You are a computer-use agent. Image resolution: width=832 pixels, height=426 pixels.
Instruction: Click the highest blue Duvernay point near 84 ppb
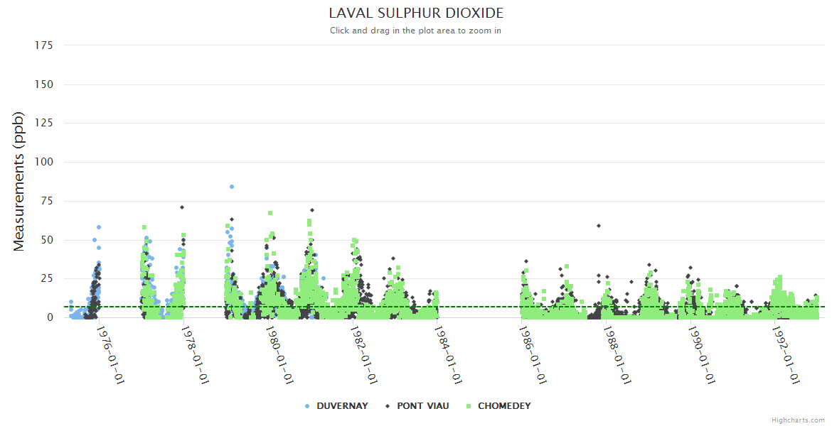[x=232, y=187]
